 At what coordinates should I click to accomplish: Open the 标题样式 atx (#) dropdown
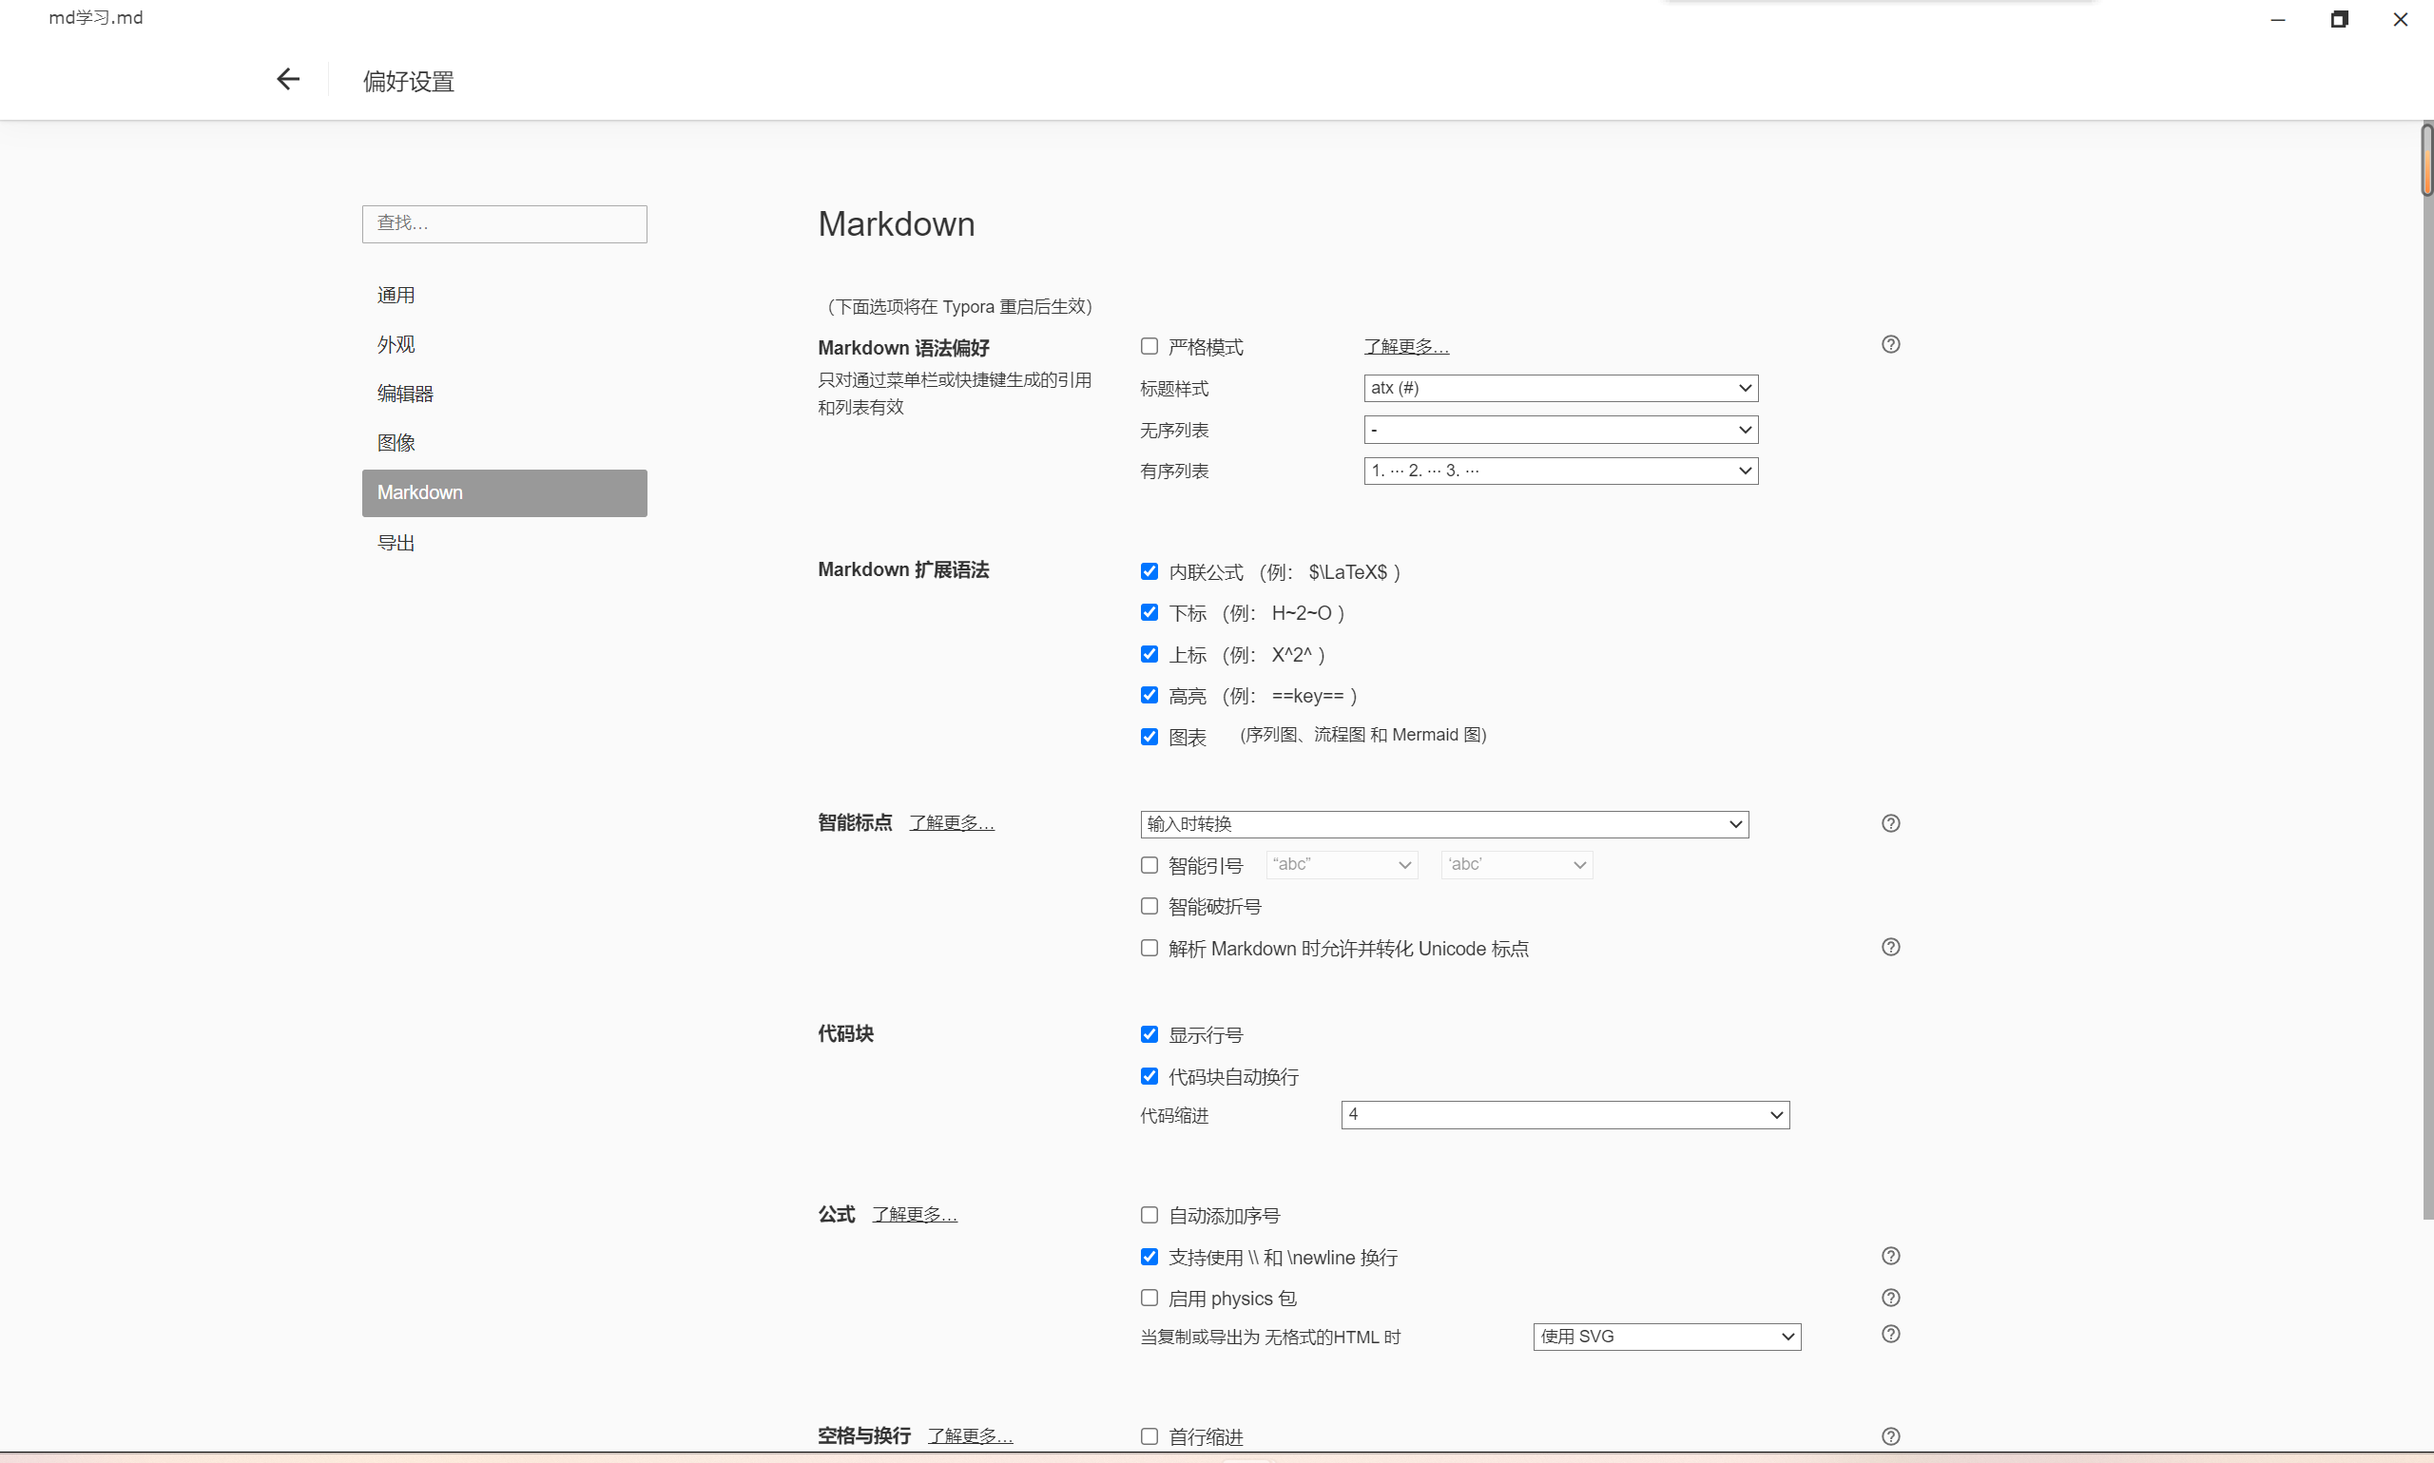(1559, 388)
